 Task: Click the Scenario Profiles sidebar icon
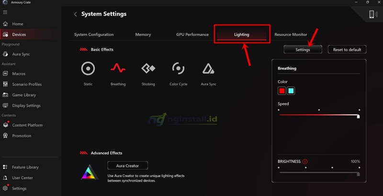tap(5, 84)
